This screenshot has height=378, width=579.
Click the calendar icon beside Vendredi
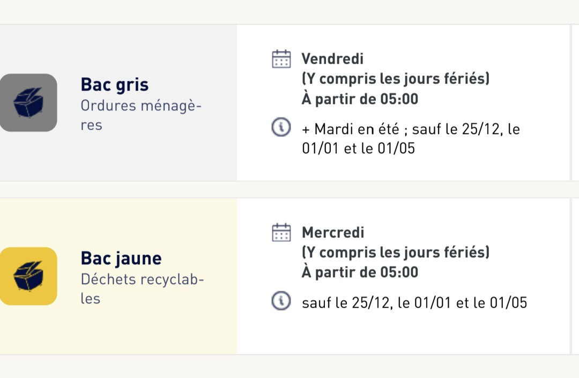(x=281, y=59)
